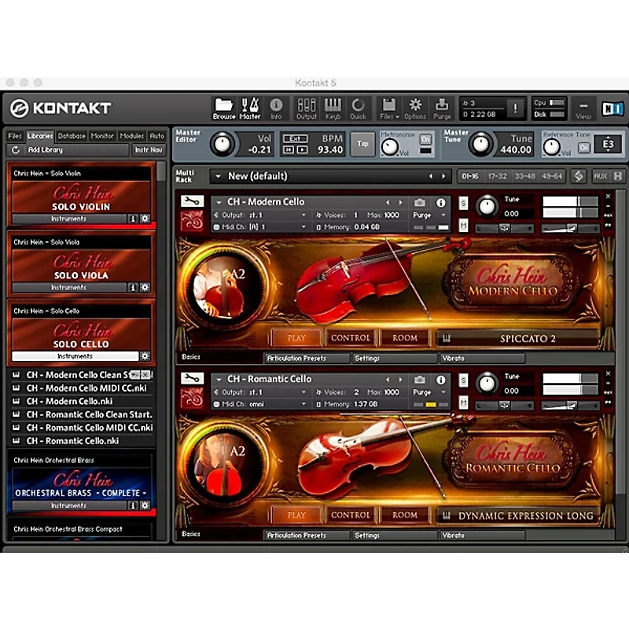
Task: Show the on-screen Keyb keyboard
Action: pos(333,108)
